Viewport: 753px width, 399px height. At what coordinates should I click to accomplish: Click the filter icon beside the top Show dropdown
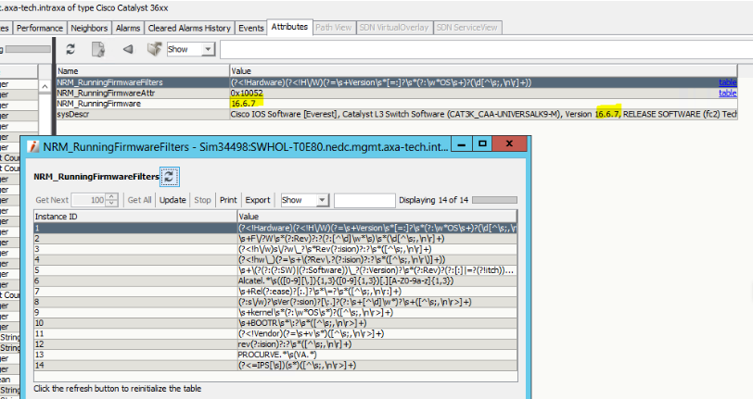(153, 49)
